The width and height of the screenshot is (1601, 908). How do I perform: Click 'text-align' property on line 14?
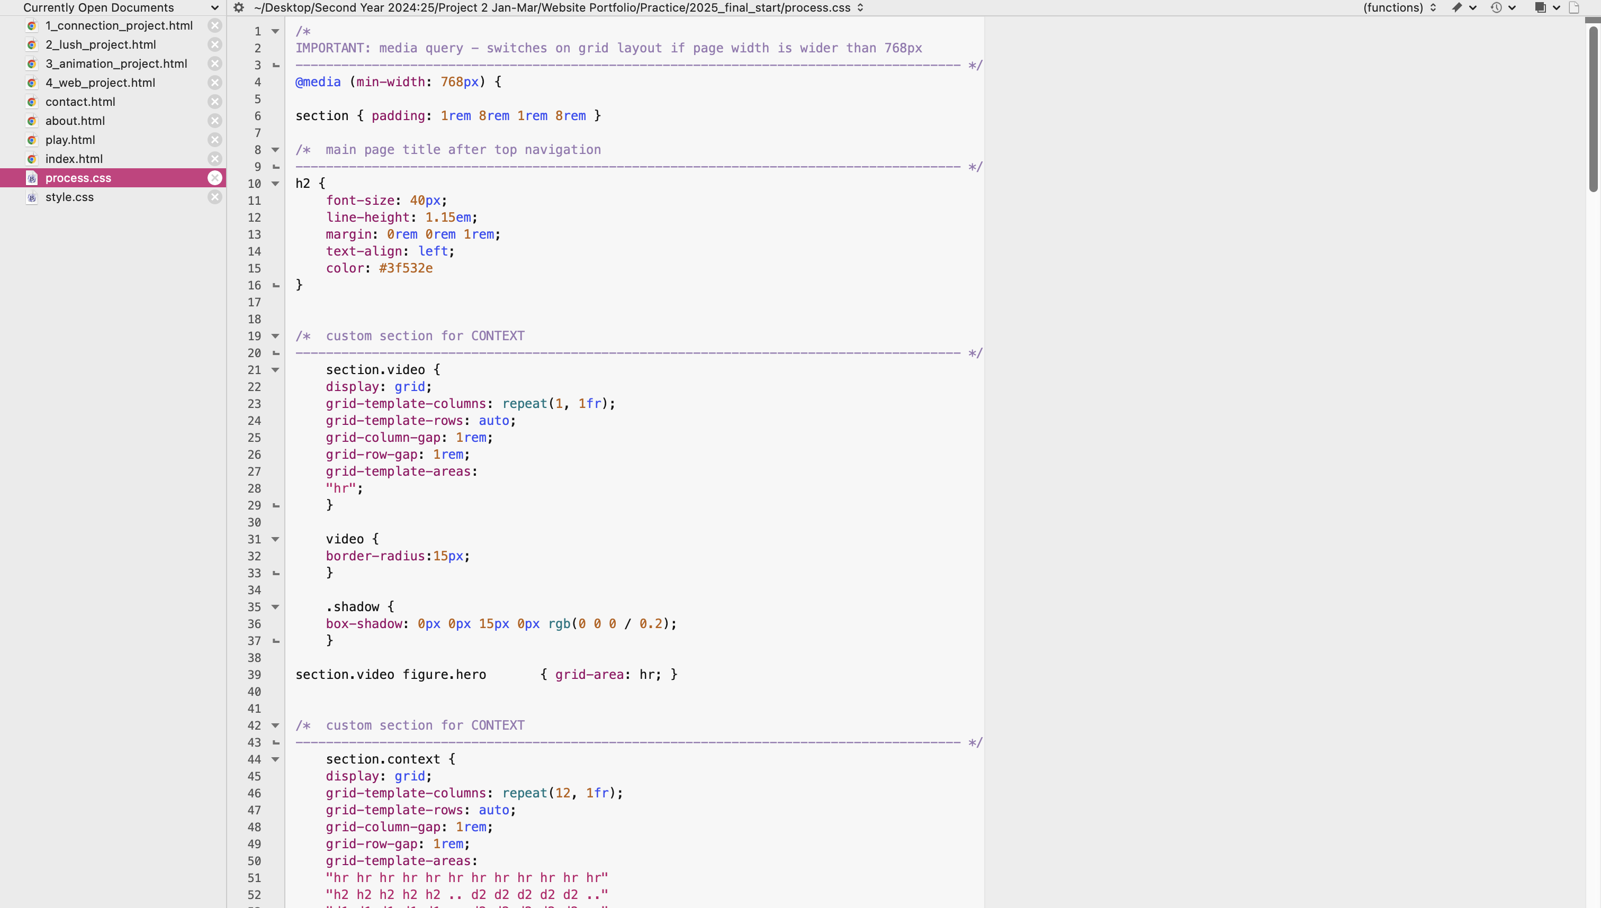pos(364,251)
